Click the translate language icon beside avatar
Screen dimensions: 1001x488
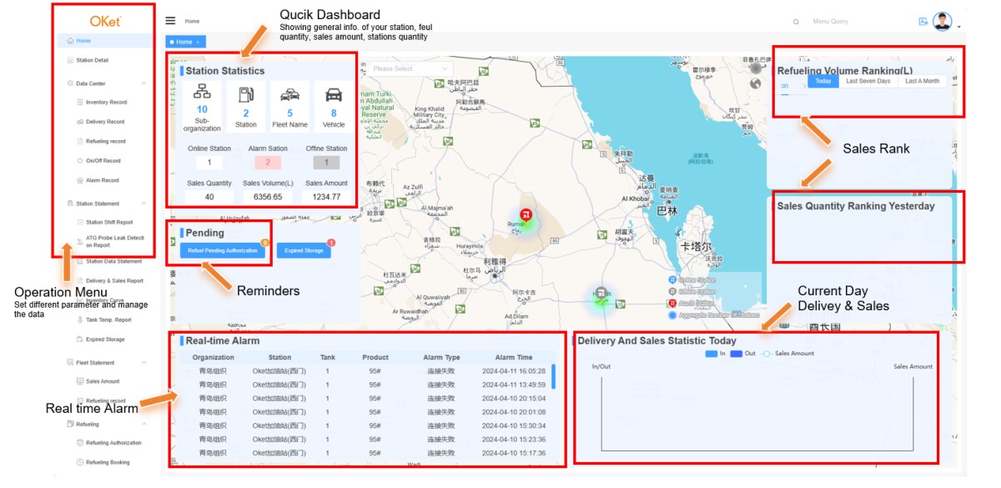923,22
